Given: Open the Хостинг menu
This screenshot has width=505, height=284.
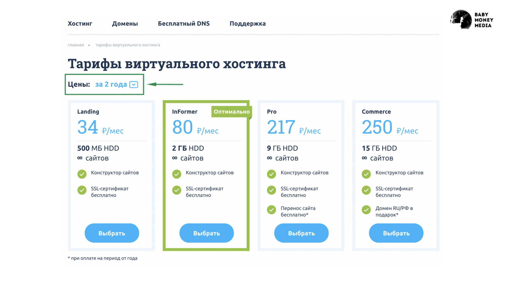Looking at the screenshot, I should pyautogui.click(x=80, y=23).
